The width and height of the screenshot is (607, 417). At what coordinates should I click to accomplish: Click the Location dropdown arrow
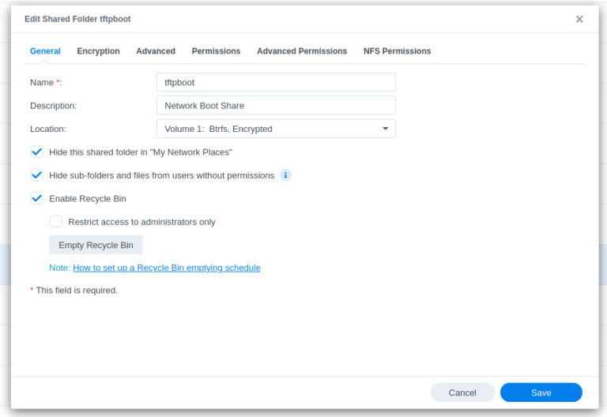[x=385, y=129]
